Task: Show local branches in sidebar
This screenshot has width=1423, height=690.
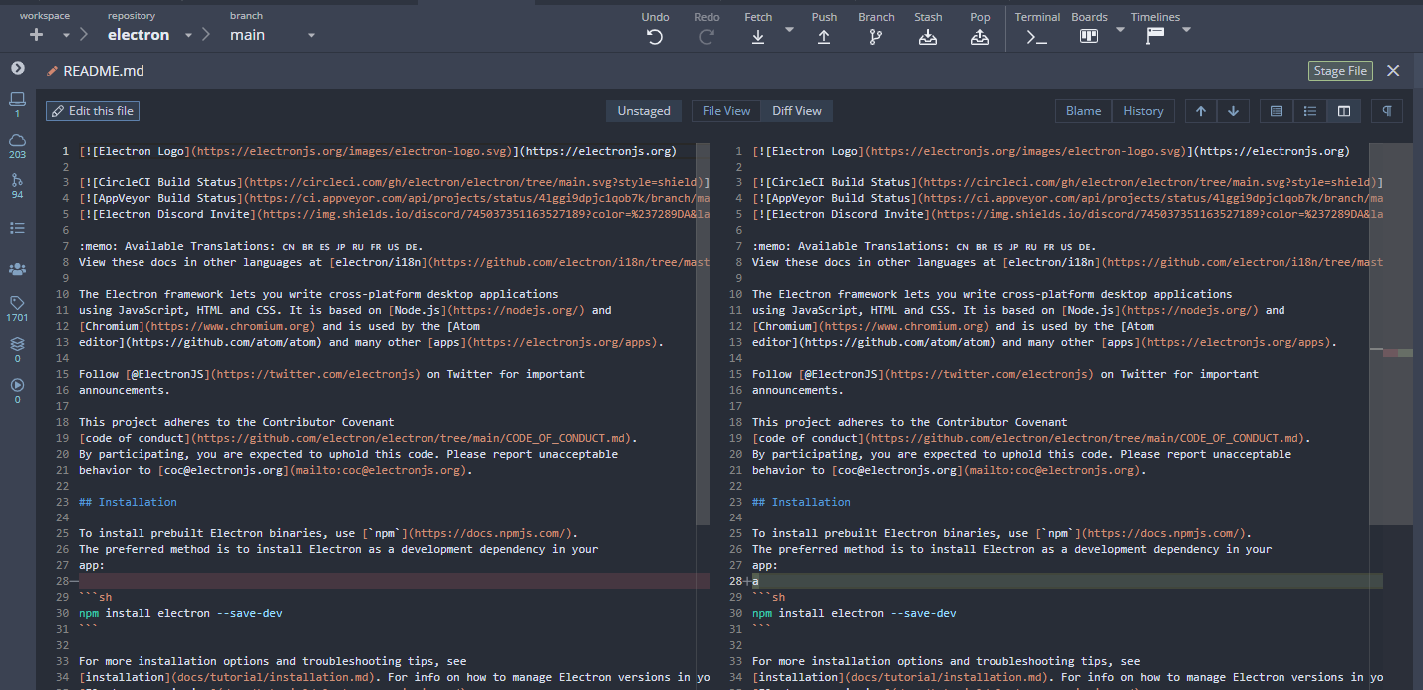Action: pos(17,104)
